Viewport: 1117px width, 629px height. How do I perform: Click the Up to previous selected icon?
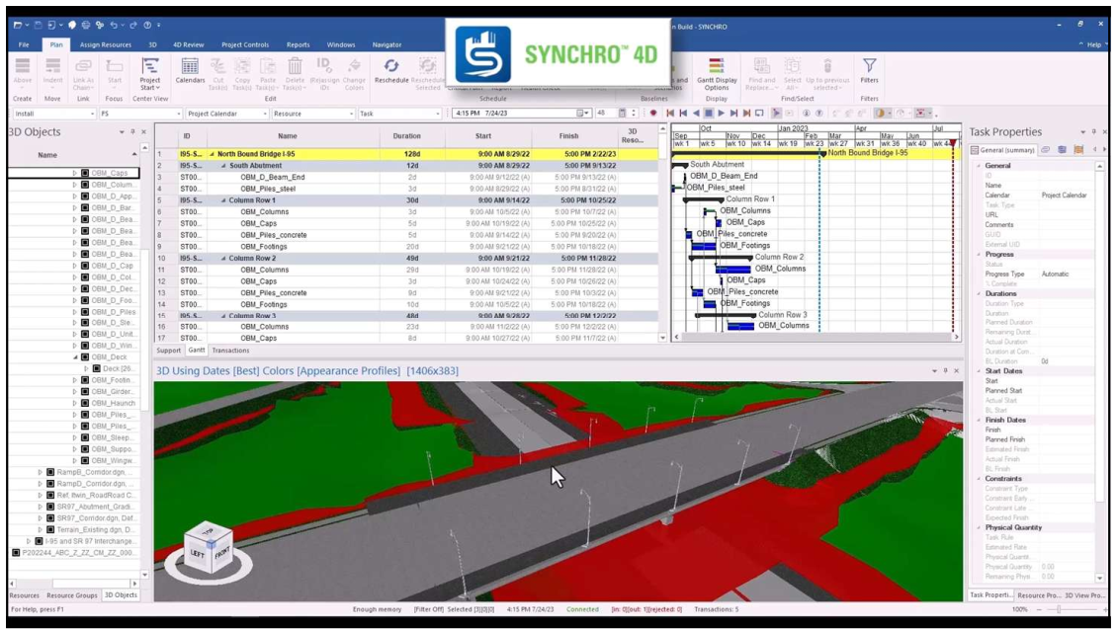pos(827,66)
